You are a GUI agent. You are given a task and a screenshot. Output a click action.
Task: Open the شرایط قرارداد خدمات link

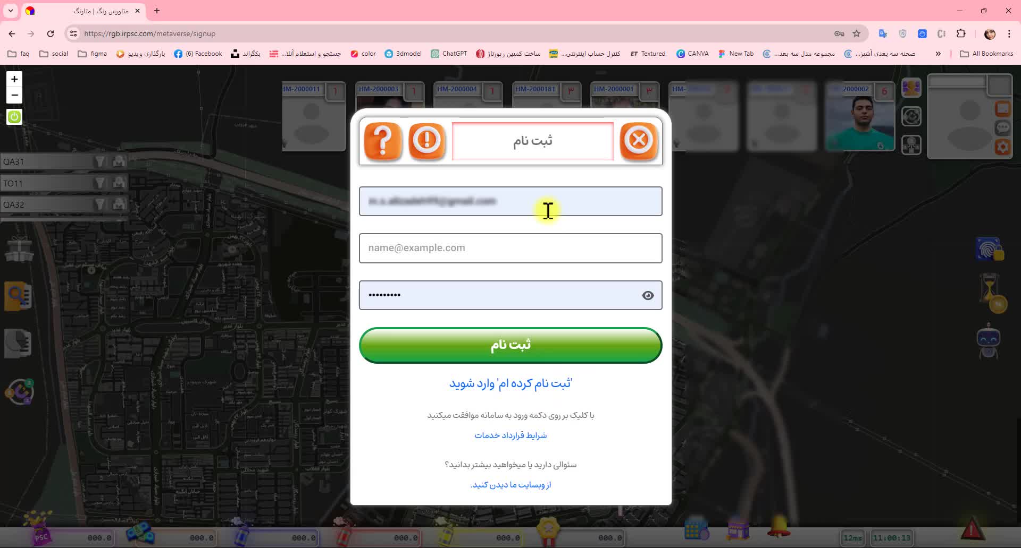(x=509, y=435)
